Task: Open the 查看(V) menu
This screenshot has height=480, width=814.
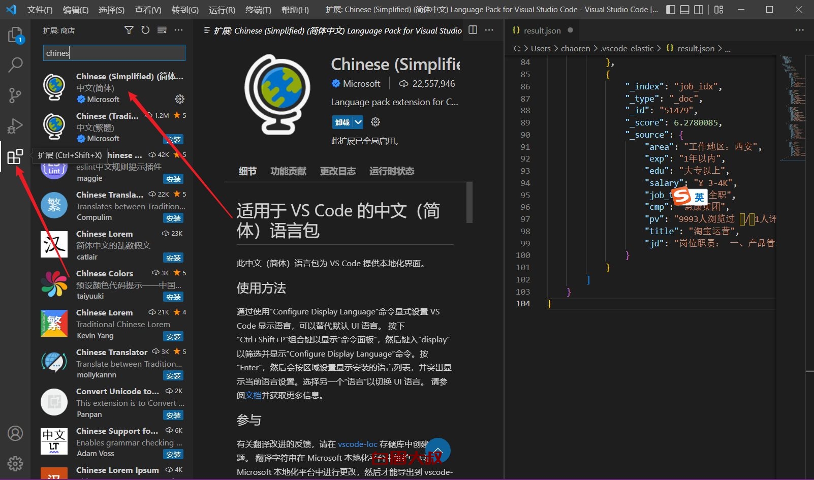Action: [x=148, y=10]
